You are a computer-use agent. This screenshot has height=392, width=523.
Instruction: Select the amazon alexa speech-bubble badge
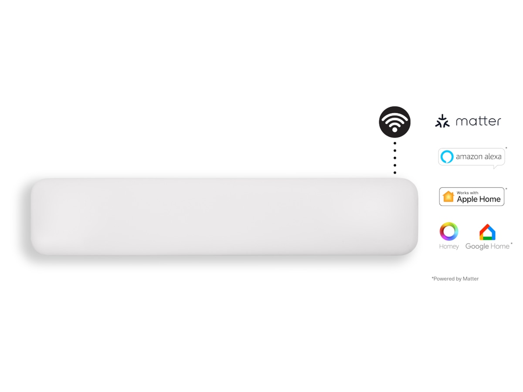472,158
